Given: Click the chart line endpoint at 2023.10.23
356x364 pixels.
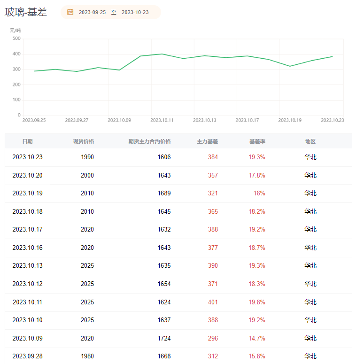Looking at the screenshot, I should [333, 56].
